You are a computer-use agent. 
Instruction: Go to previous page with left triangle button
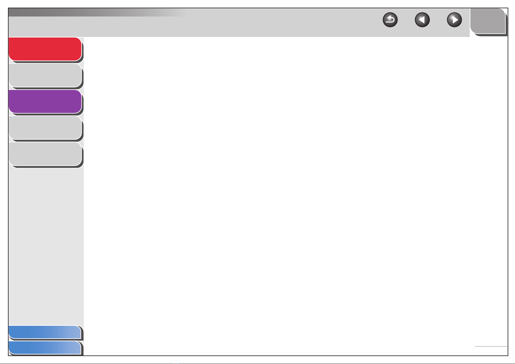coord(422,20)
